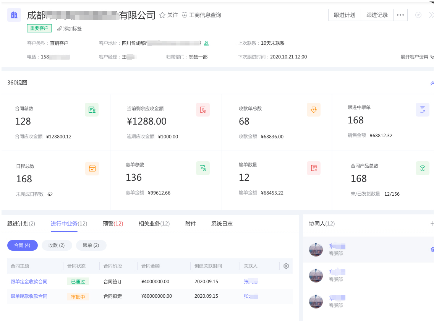Click 添加标签 to add a tag
The image size is (439, 326).
[x=70, y=29]
